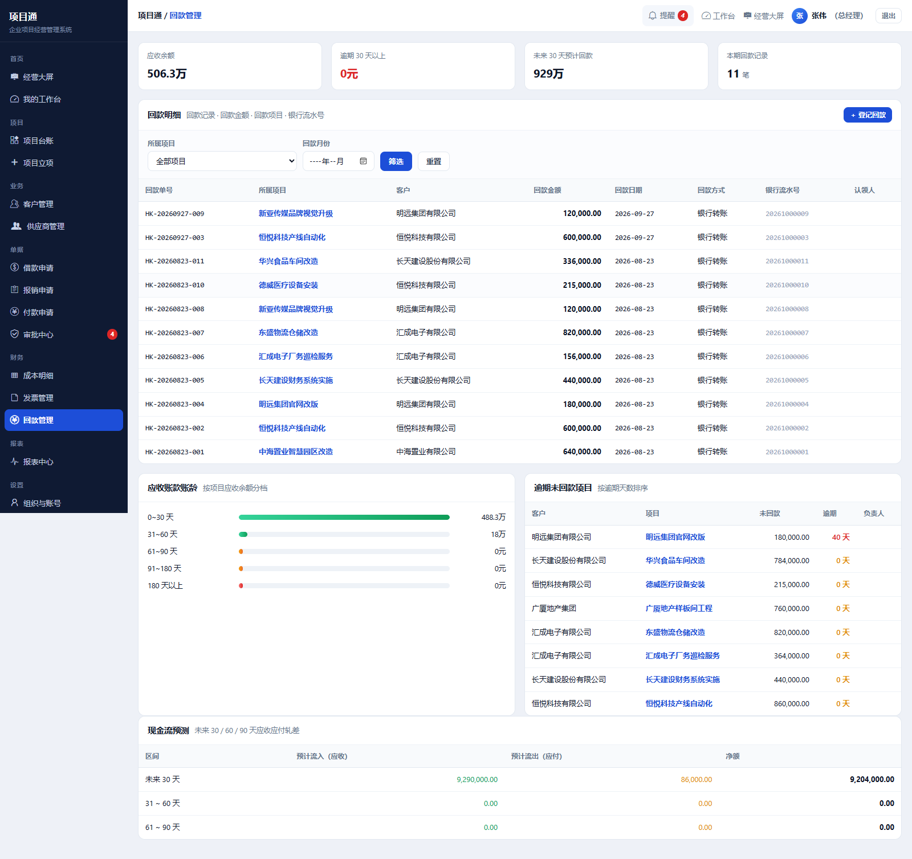This screenshot has height=859, width=912.
Task: Click the 31~60 天 aging progress bar
Action: 344,534
